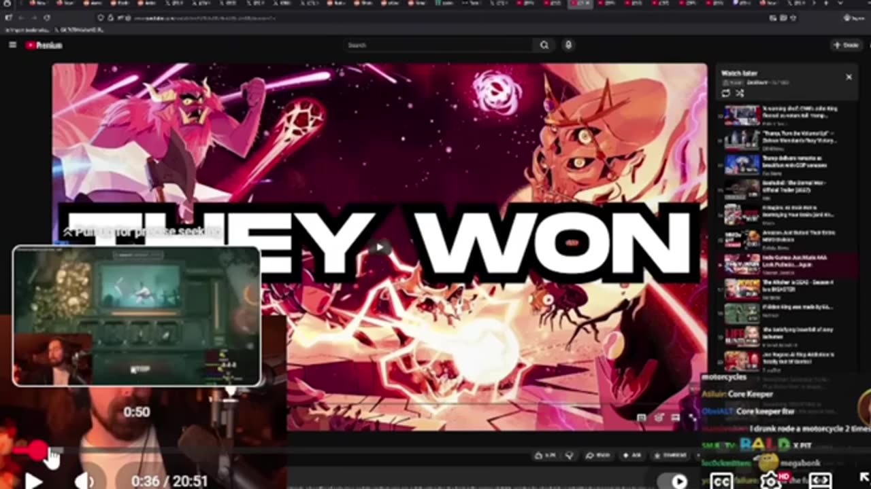Viewport: 871px width, 489px height.
Task: Click the 0:36 / 20:51 time display
Action: point(169,481)
